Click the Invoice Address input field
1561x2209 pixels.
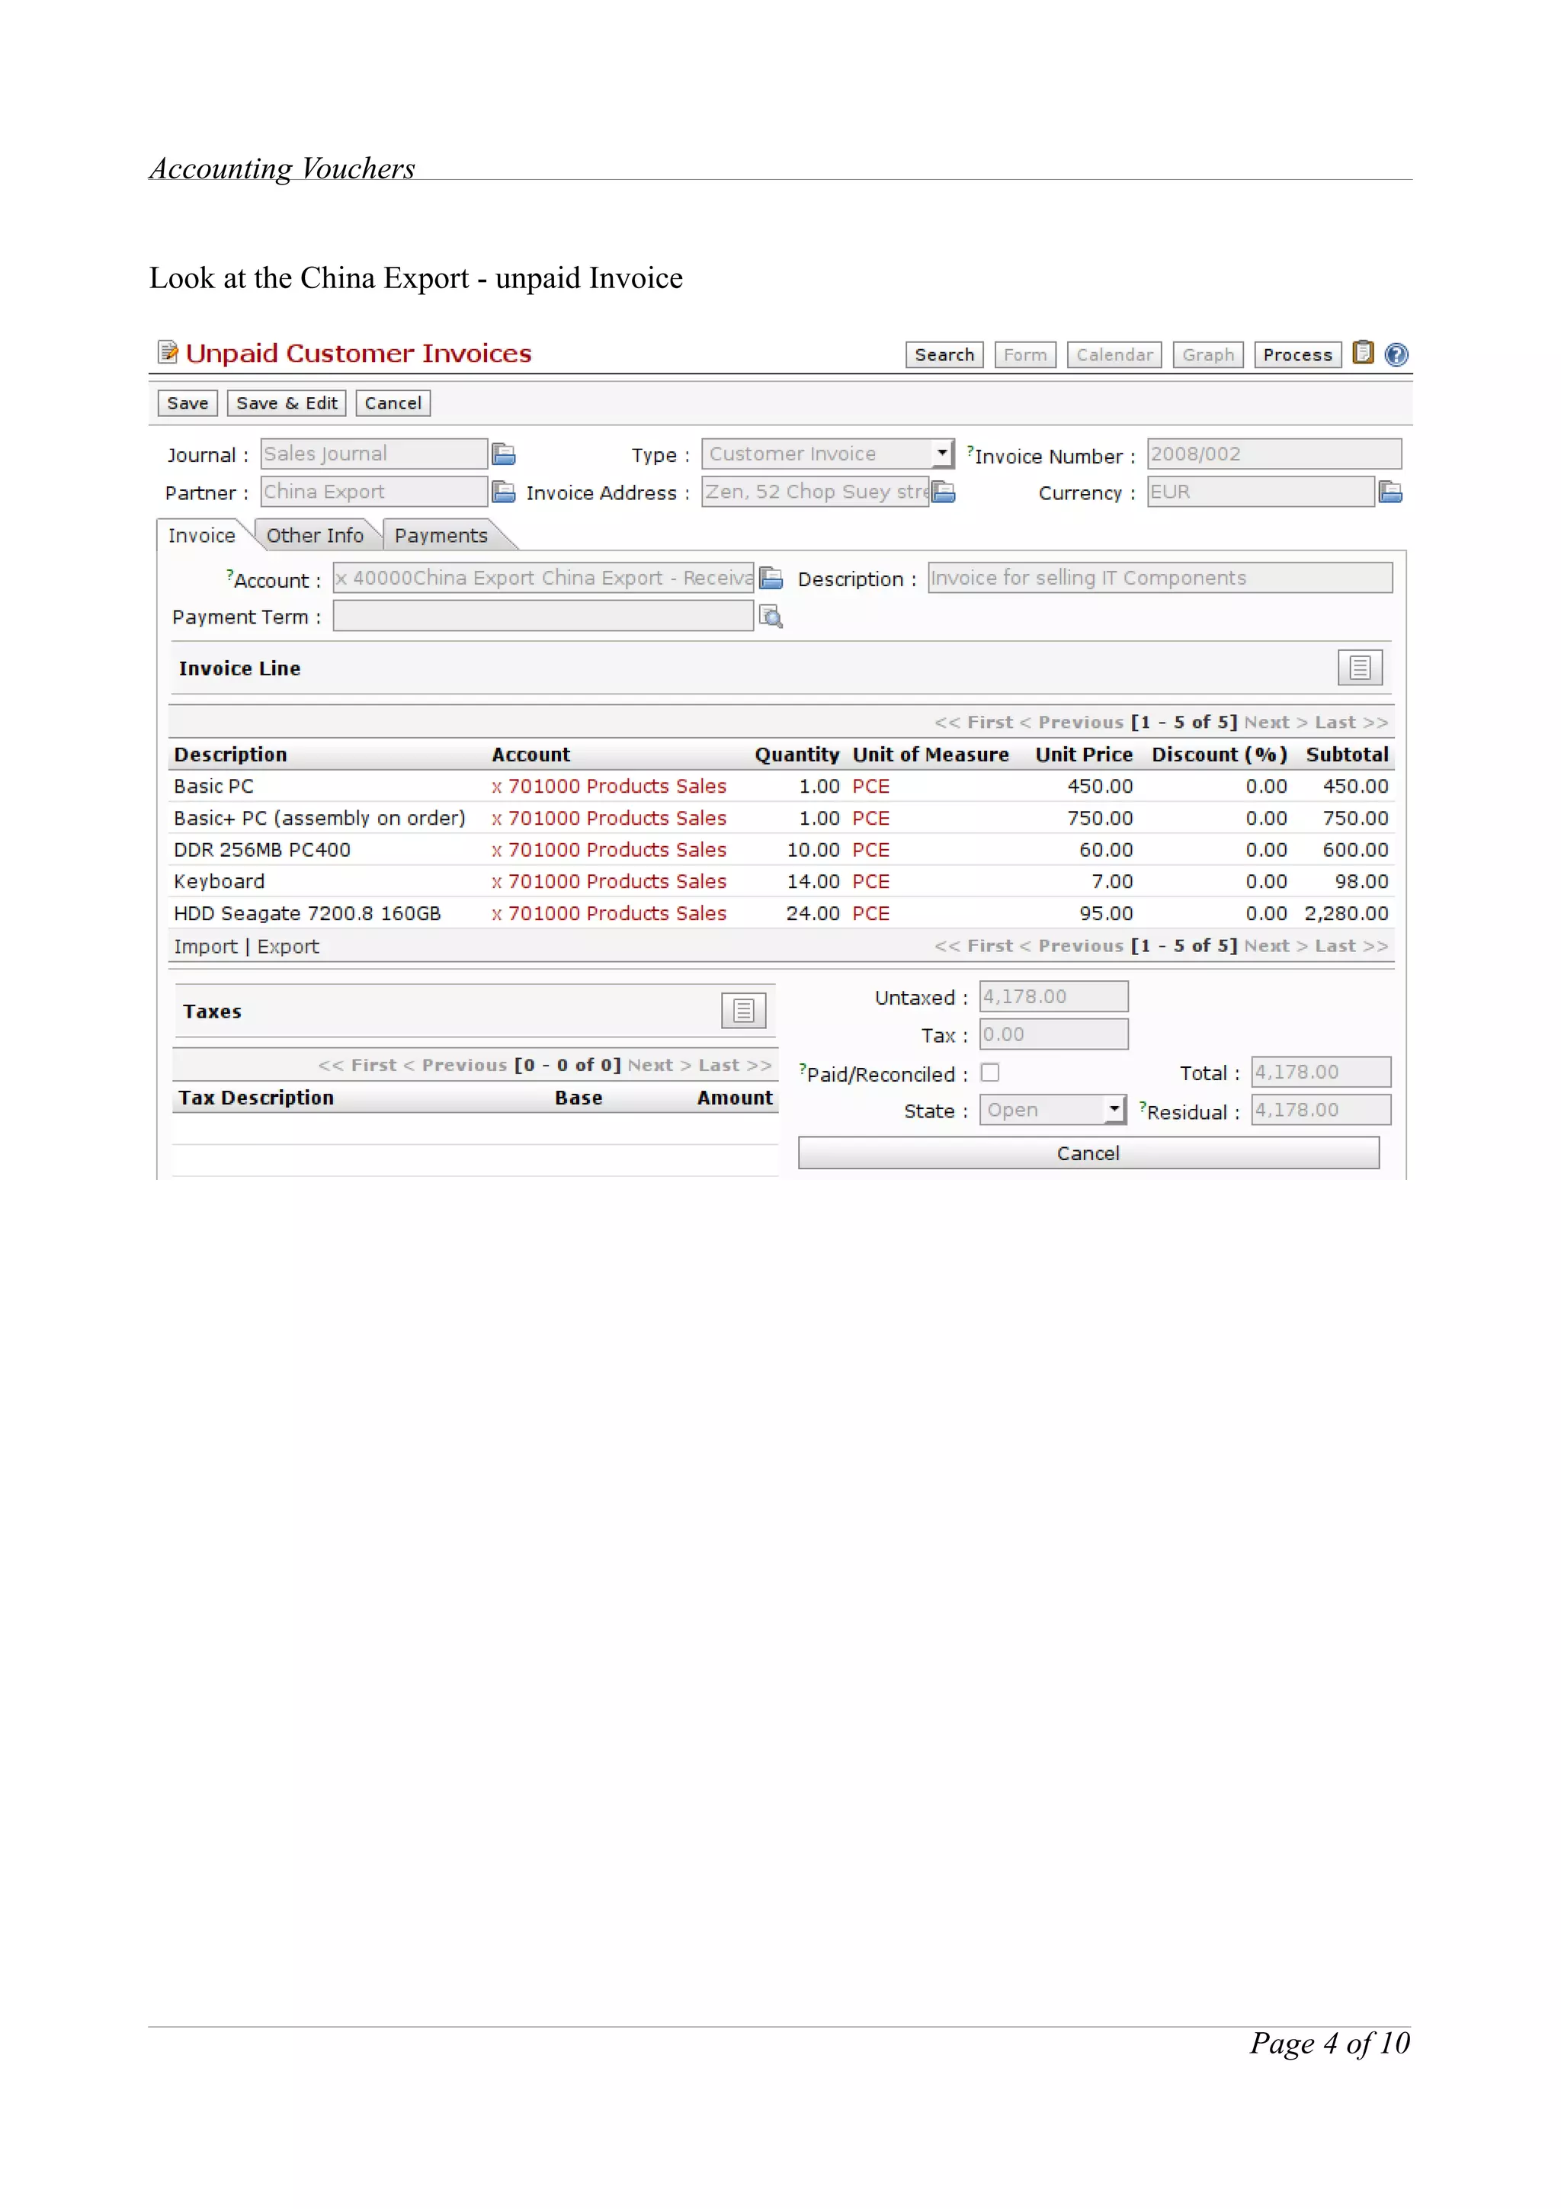pos(815,492)
